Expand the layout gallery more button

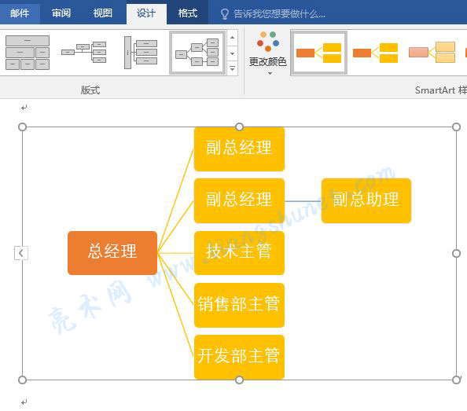point(232,68)
